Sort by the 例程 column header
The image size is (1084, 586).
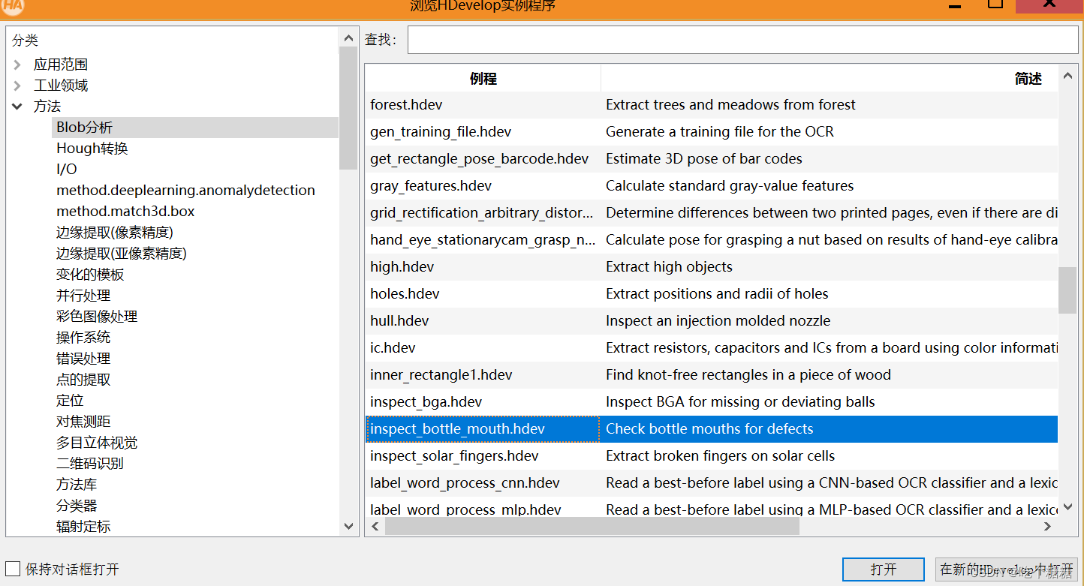click(x=483, y=79)
